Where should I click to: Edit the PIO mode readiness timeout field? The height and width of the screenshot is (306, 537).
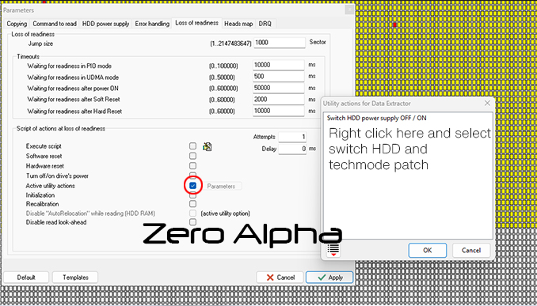[279, 65]
